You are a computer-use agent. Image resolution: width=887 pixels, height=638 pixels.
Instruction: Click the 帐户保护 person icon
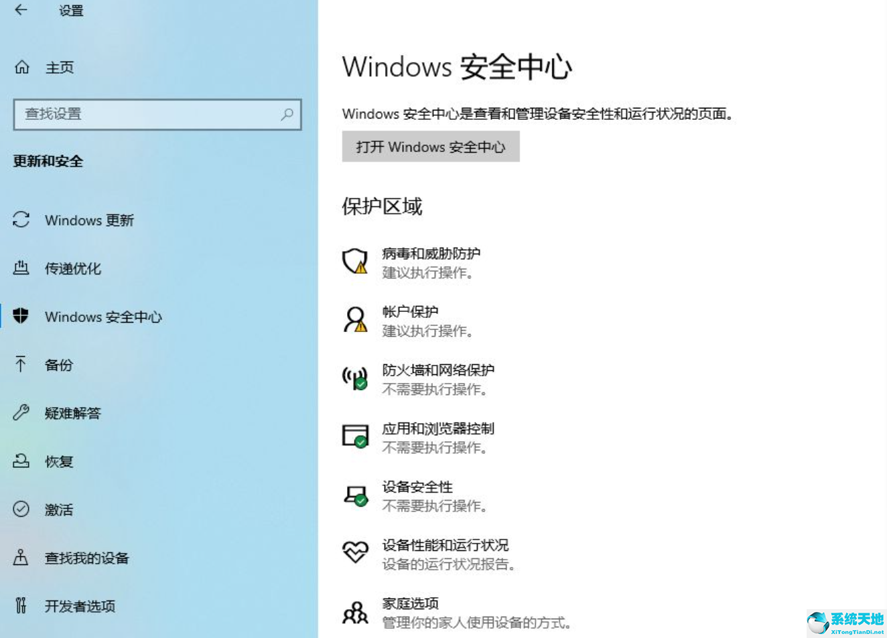click(354, 320)
